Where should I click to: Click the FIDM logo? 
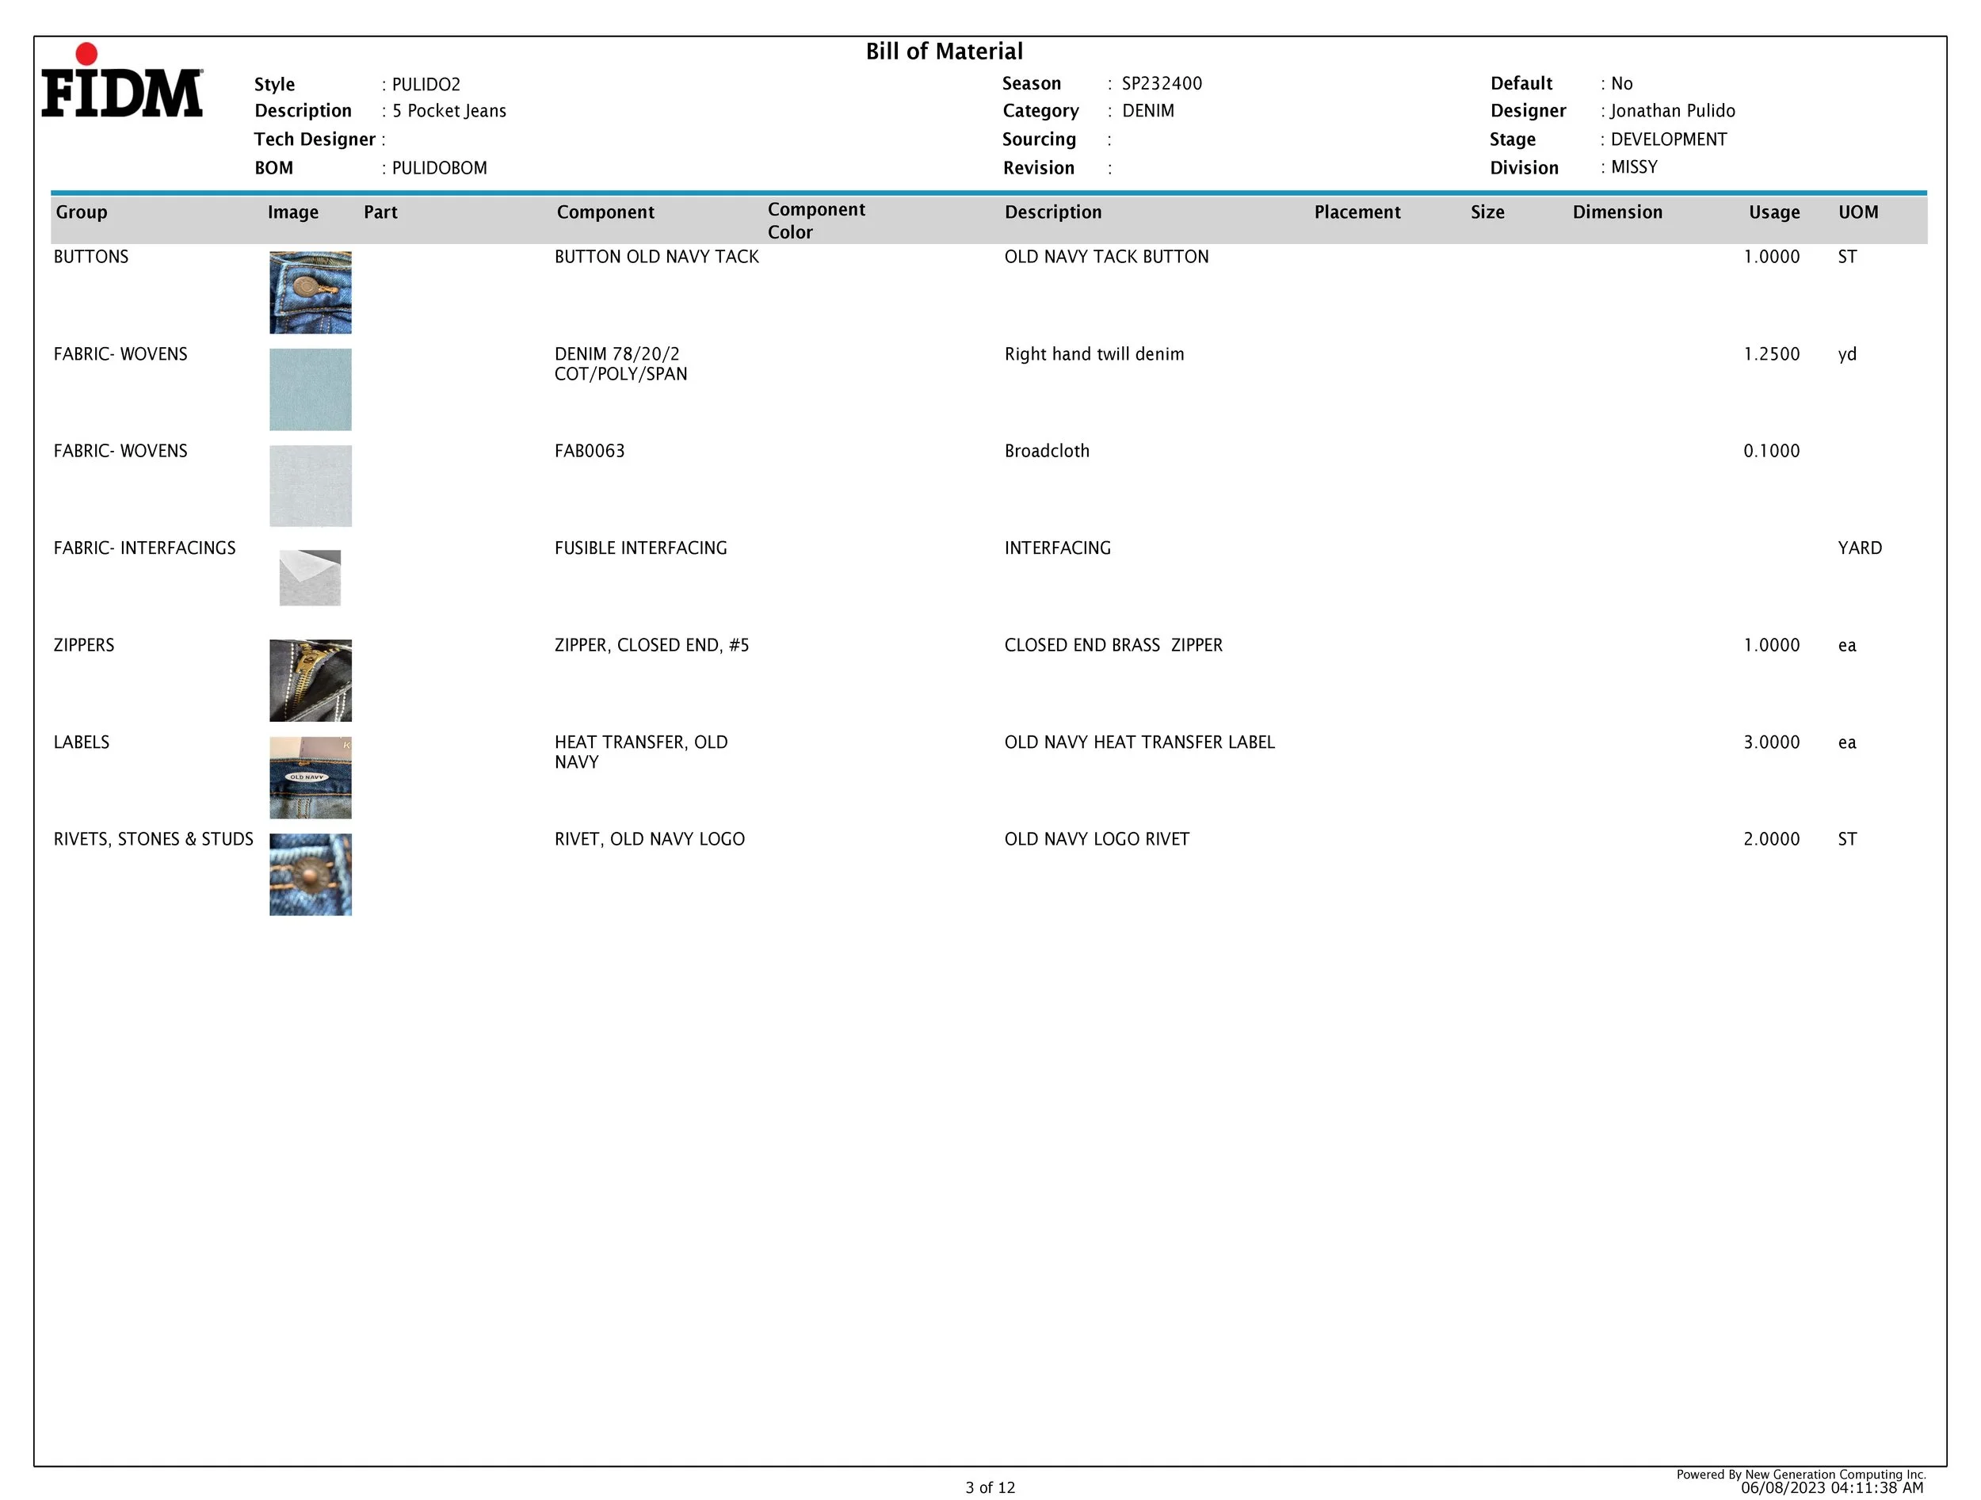[x=122, y=82]
